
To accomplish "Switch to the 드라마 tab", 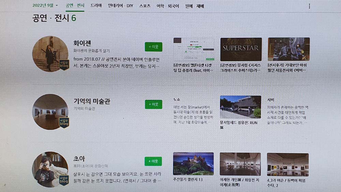I will (96, 6).
